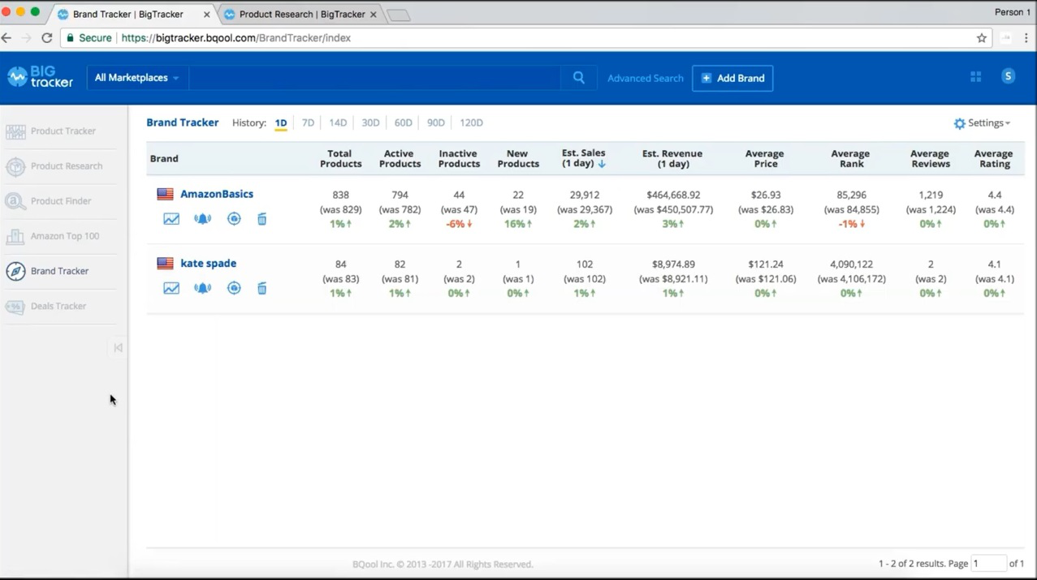Screen dimensions: 1037x580
Task: Click the Add Brand button
Action: (x=732, y=78)
